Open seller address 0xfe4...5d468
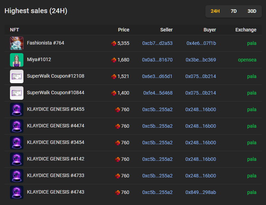The width and height of the screenshot is (266, 205). click(158, 93)
